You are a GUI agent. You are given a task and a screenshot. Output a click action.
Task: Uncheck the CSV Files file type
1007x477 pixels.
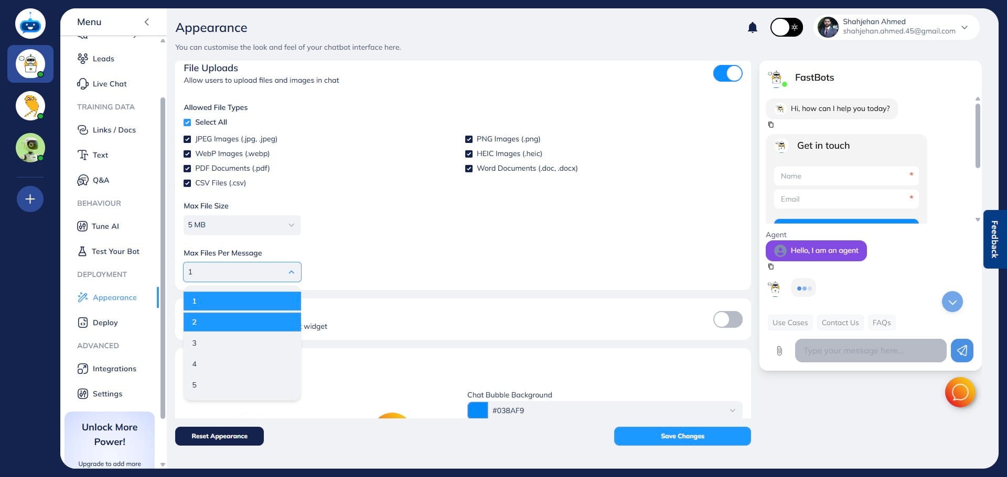coord(188,183)
